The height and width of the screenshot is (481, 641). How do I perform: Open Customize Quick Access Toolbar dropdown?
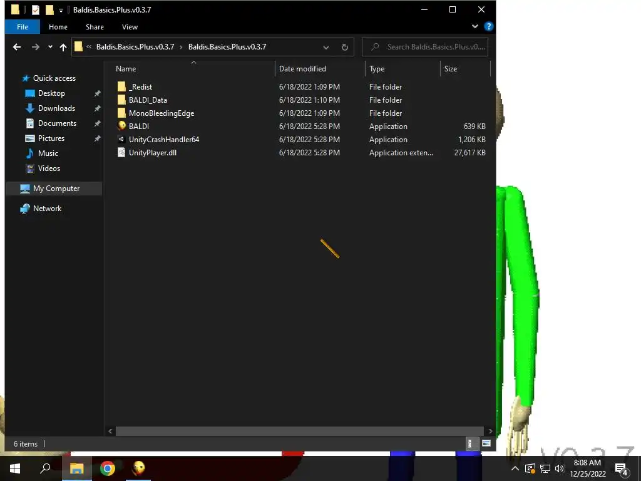[61, 11]
